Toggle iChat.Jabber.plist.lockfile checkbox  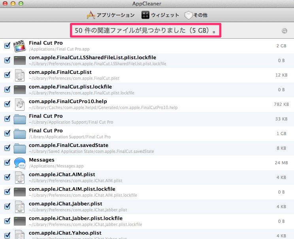click(x=8, y=221)
